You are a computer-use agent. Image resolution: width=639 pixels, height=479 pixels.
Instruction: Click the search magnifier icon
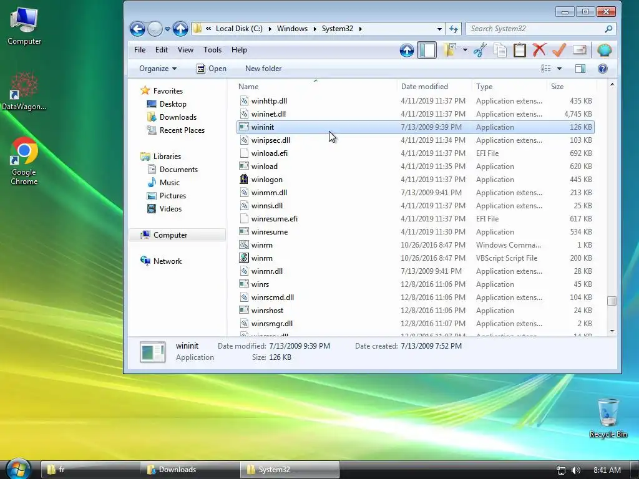click(608, 29)
